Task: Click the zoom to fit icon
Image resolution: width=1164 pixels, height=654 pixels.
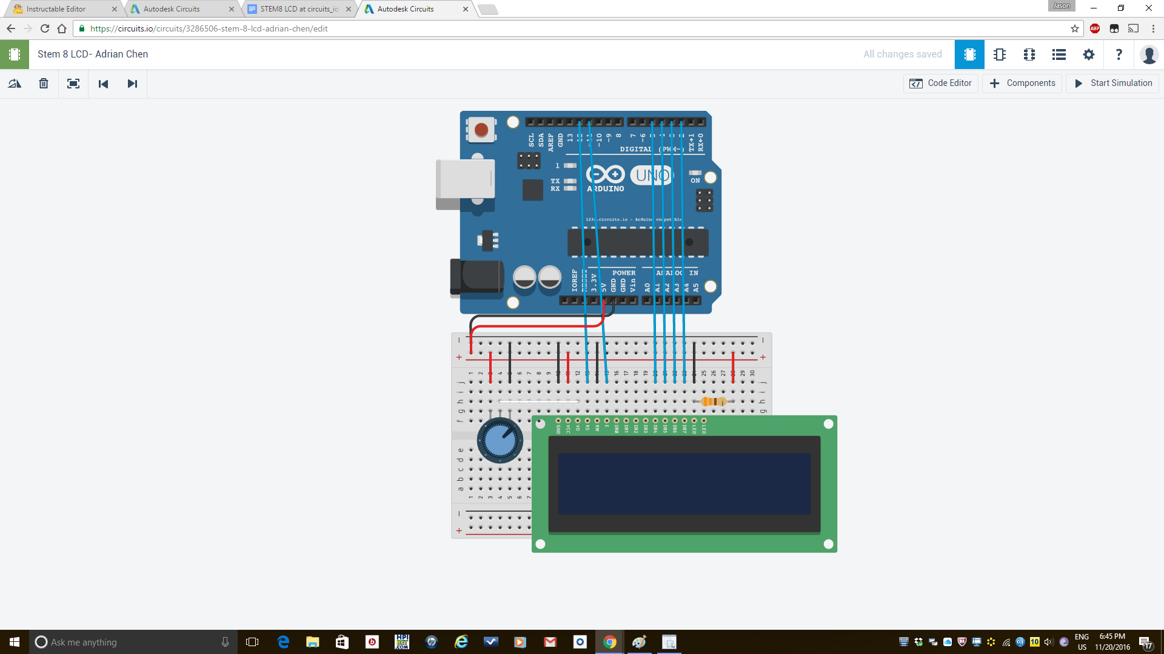Action: (73, 84)
